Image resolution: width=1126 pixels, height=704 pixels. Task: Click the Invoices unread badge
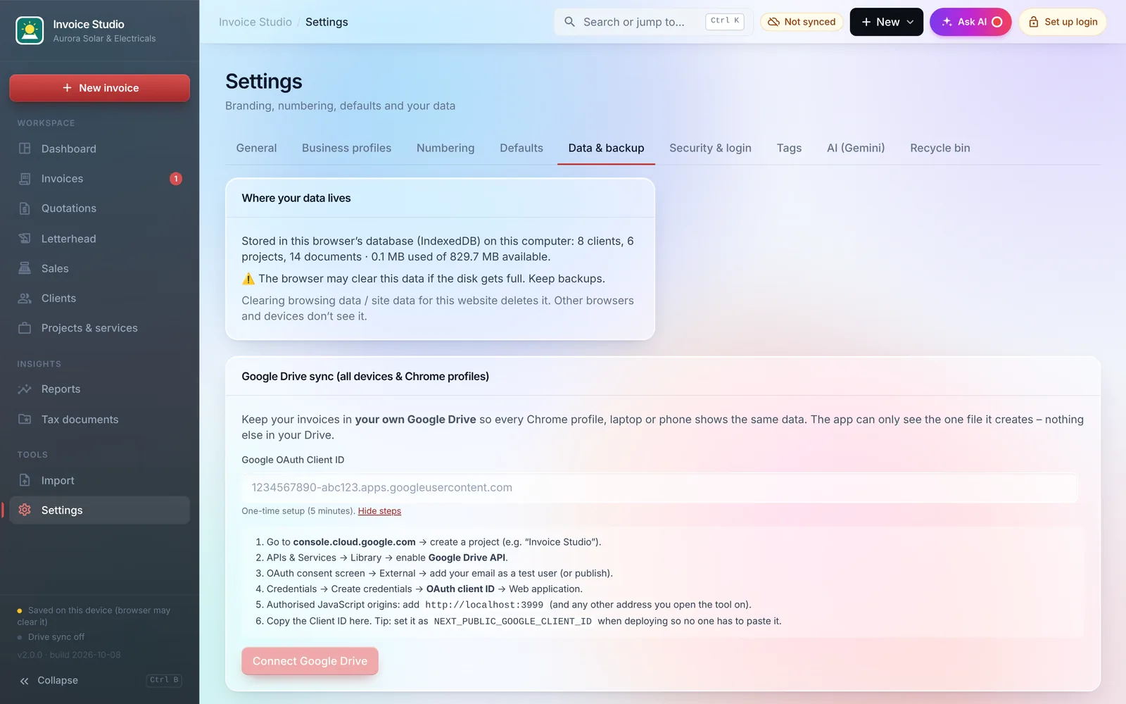point(176,179)
